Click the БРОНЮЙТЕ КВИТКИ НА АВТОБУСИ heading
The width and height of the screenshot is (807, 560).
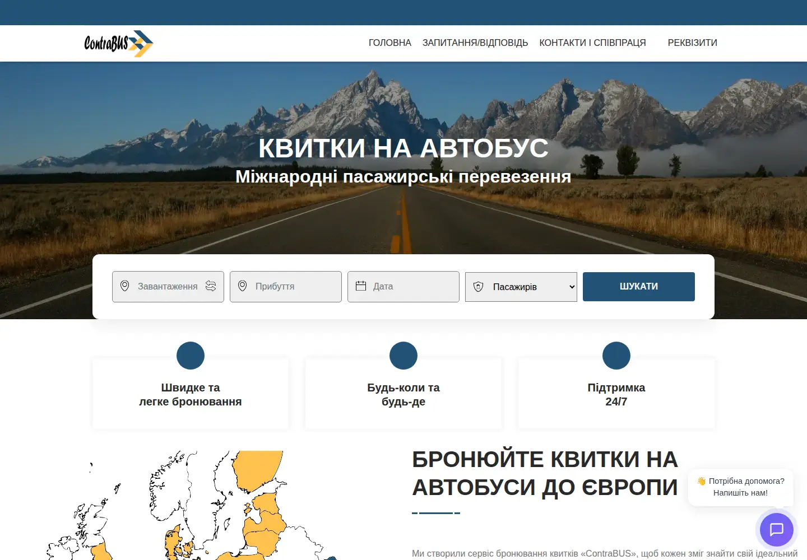(x=545, y=474)
